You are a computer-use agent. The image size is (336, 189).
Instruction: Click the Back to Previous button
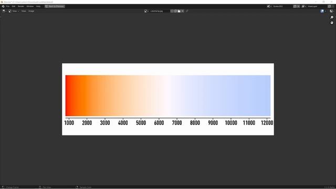[x=55, y=6]
